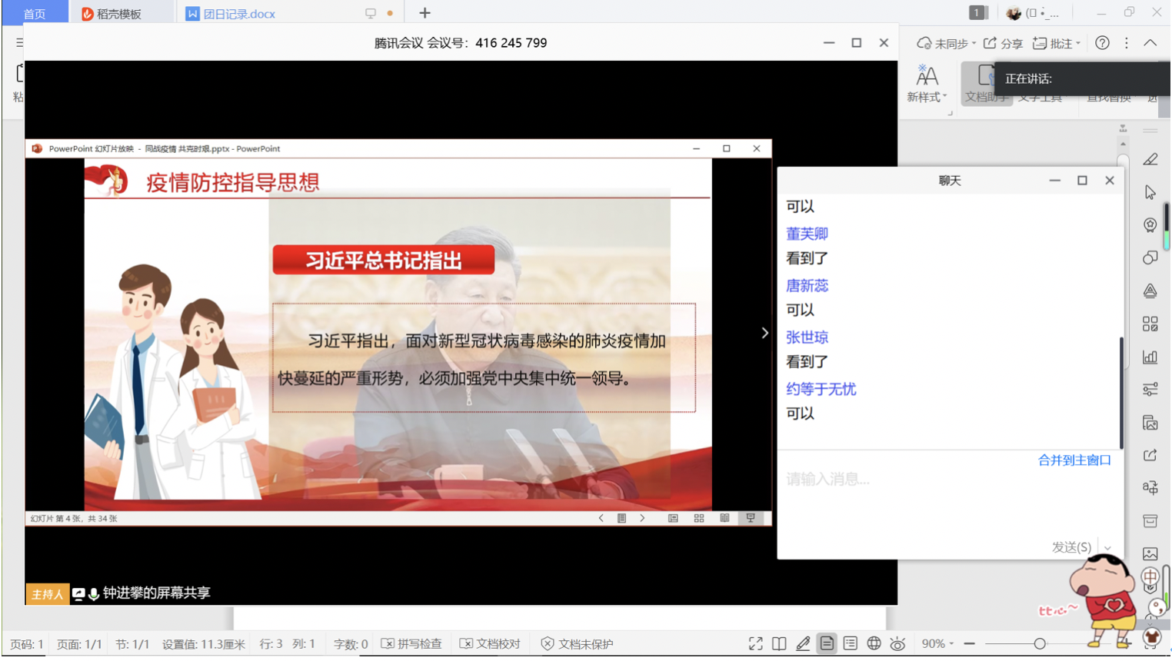The image size is (1172, 661).
Task: Switch to the 稻壳模板 tab
Action: click(112, 14)
